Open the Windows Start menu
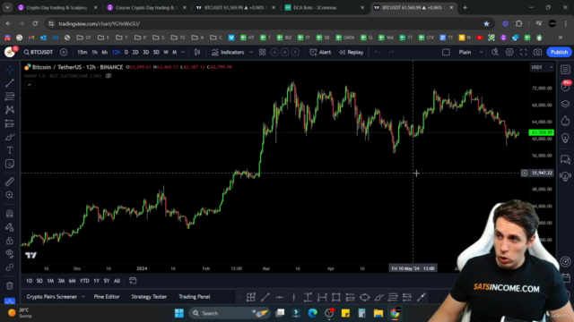Screen dimensions: 574x322 [179, 313]
